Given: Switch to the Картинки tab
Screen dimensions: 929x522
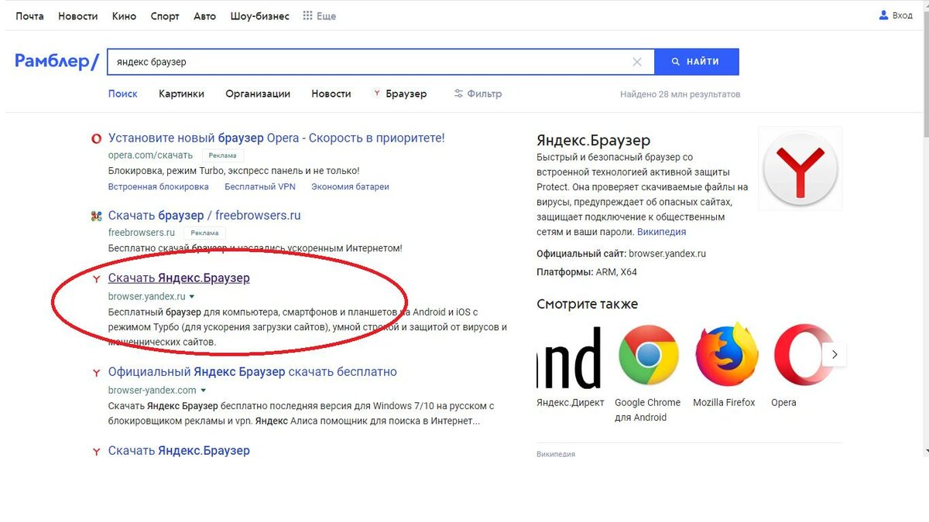Looking at the screenshot, I should (181, 94).
